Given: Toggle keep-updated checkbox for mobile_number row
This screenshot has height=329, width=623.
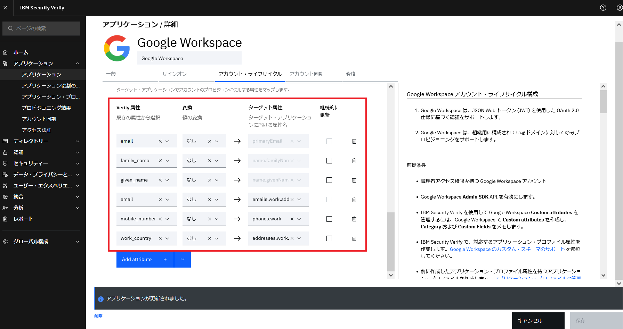Looking at the screenshot, I should pyautogui.click(x=329, y=219).
